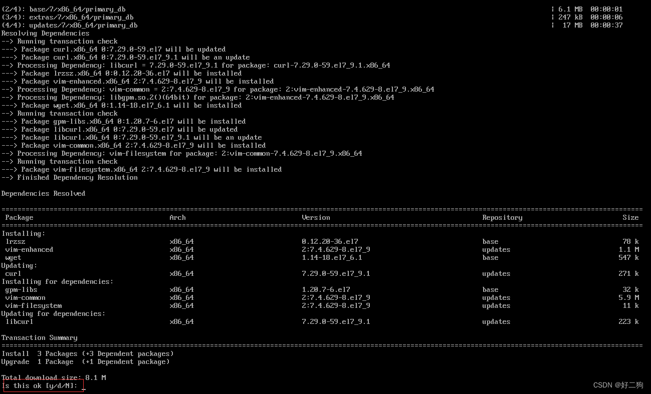The width and height of the screenshot is (651, 394).
Task: Click the 'Updating:' section label
Action: (19, 266)
